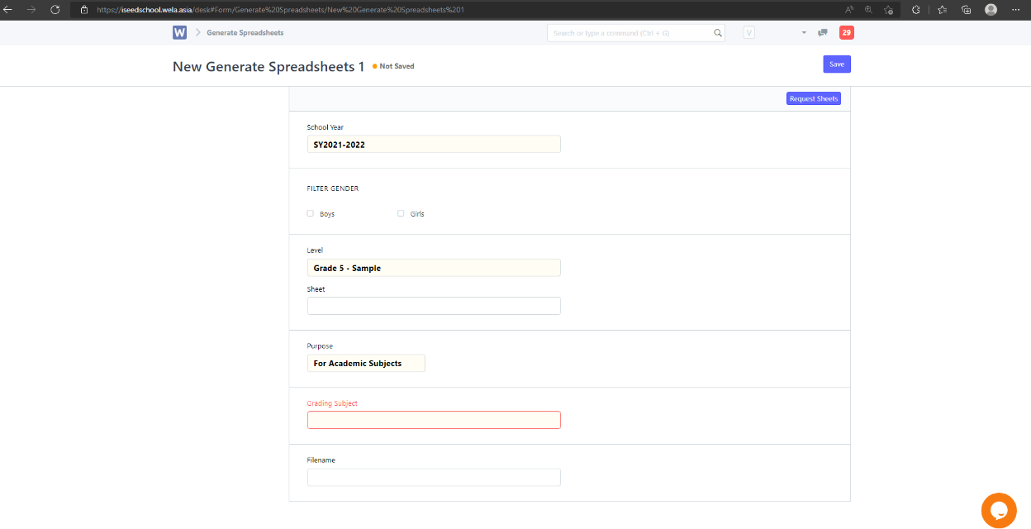
Task: Click the School Year field SY2021-2022
Action: coord(434,145)
